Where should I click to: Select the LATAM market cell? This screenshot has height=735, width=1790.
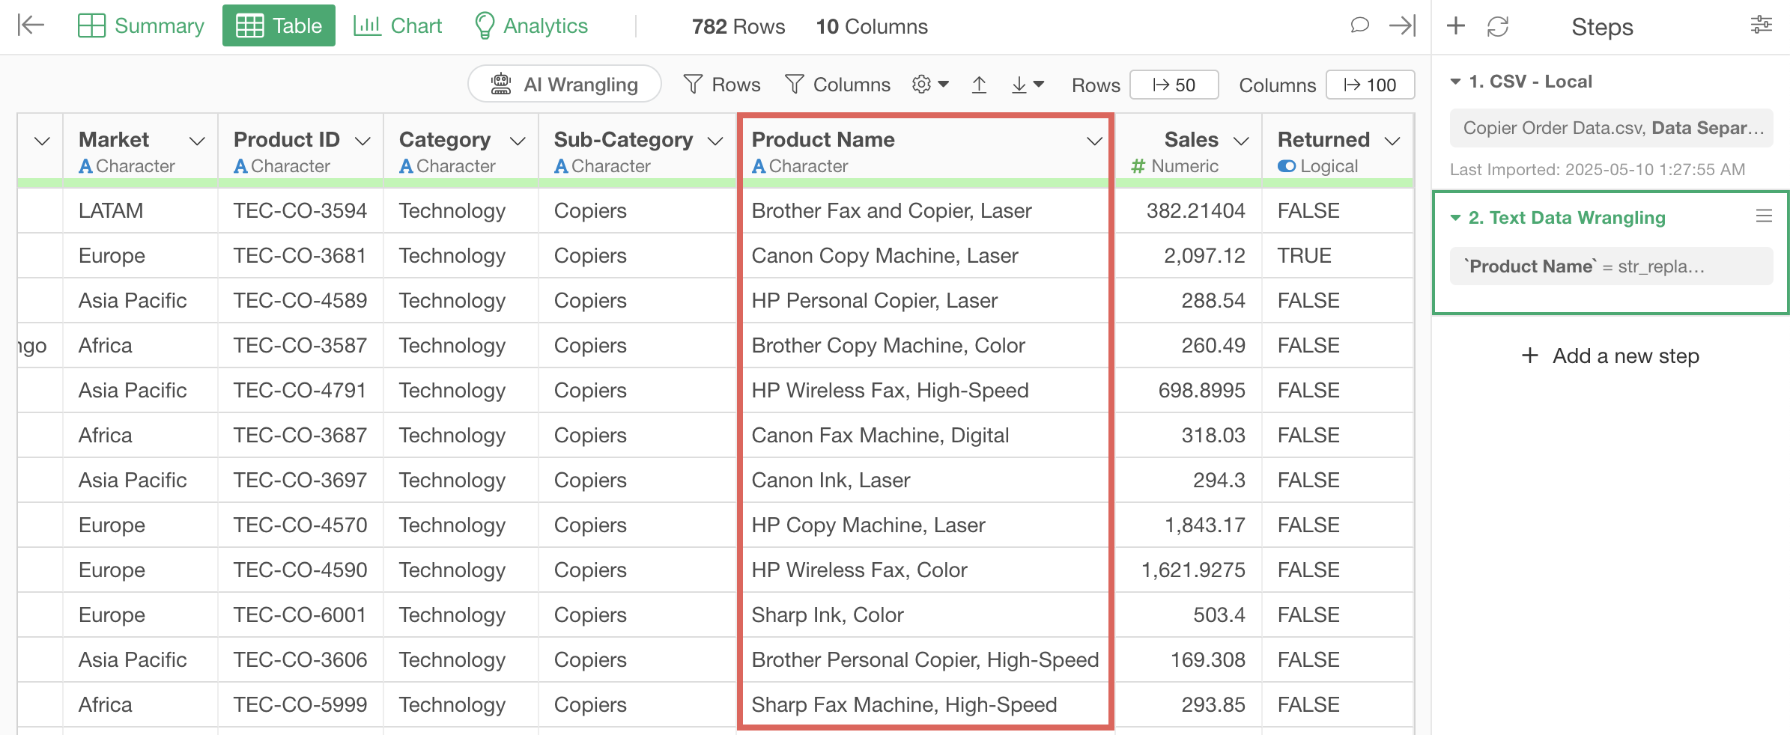[140, 211]
